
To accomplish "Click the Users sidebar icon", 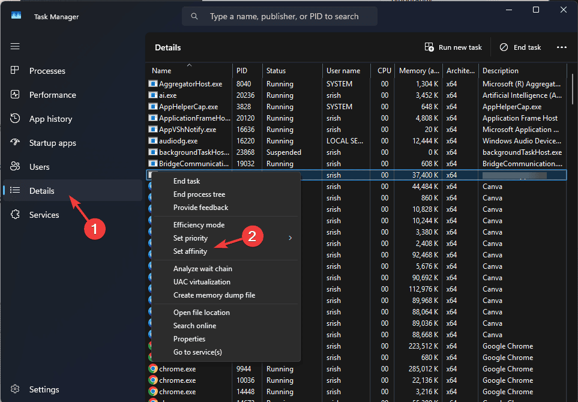I will point(15,166).
